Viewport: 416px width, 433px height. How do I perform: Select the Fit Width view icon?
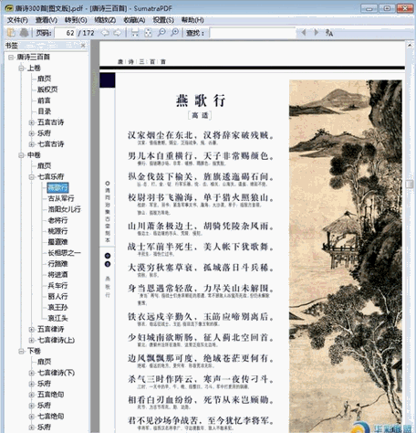pyautogui.click(x=135, y=33)
